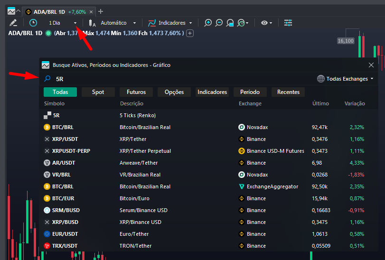Expand the Indicadores dropdown arrow
Viewport: 385px width, 260px height.
click(x=190, y=23)
